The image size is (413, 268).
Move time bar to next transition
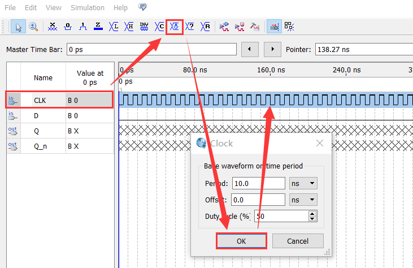[x=272, y=49]
